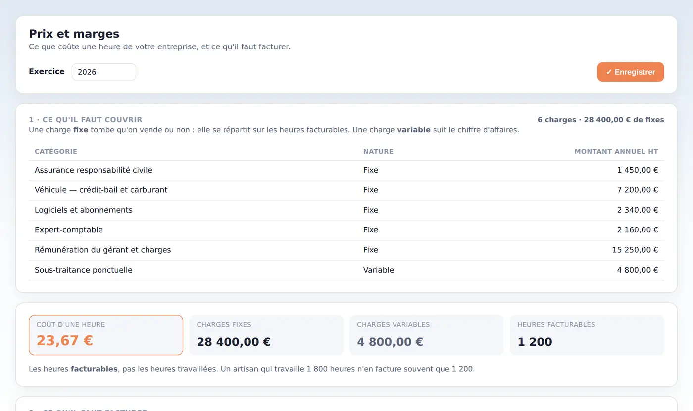
Task: Click the Montant annuel HT column header
Action: click(616, 151)
